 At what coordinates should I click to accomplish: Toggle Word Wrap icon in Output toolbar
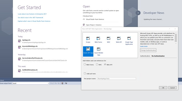click(66, 83)
